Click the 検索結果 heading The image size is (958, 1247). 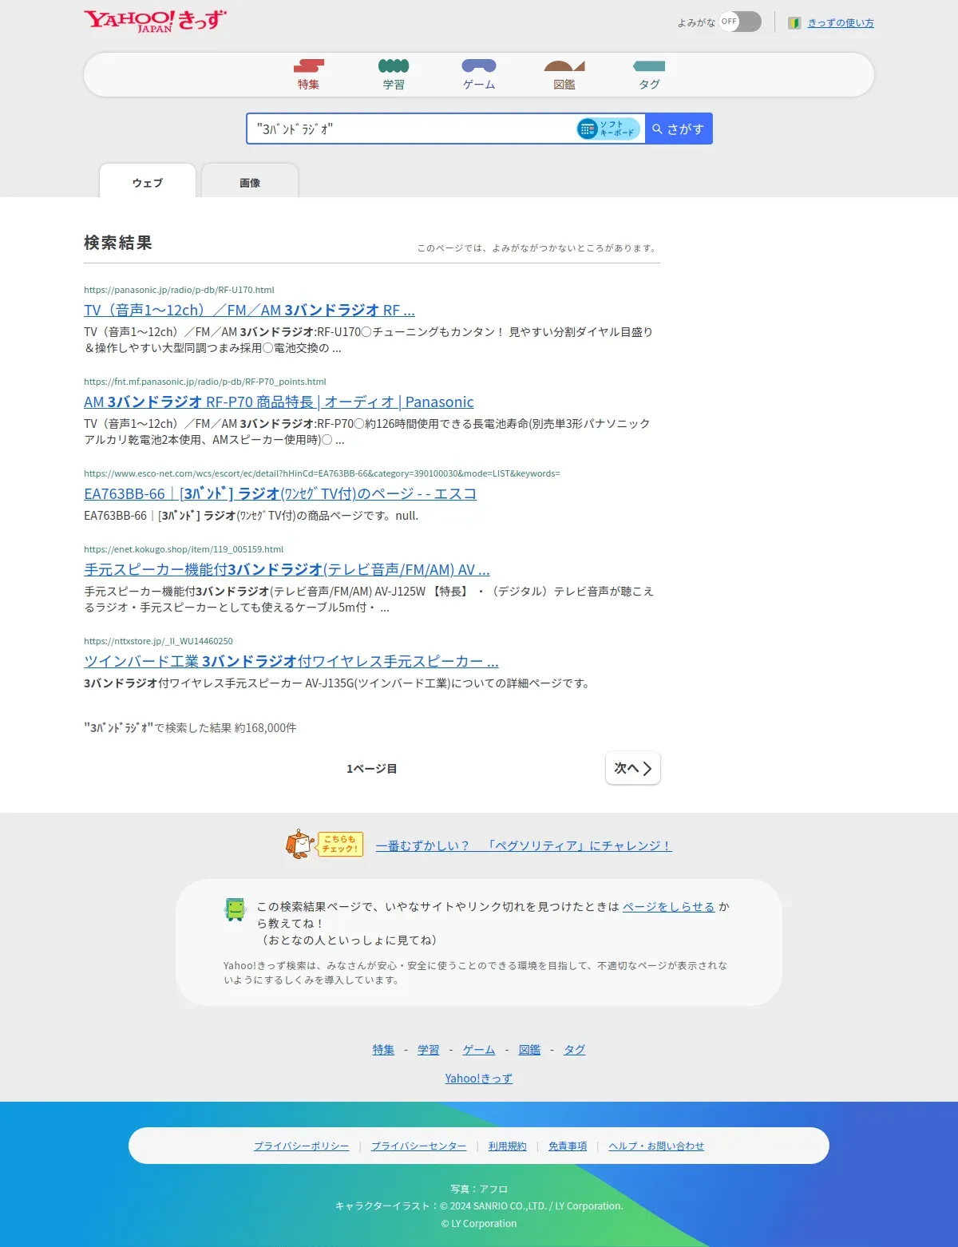pyautogui.click(x=118, y=243)
